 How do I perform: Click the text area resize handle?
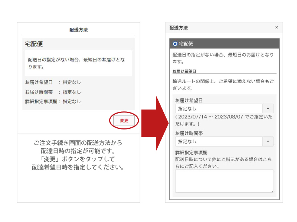click(272, 191)
